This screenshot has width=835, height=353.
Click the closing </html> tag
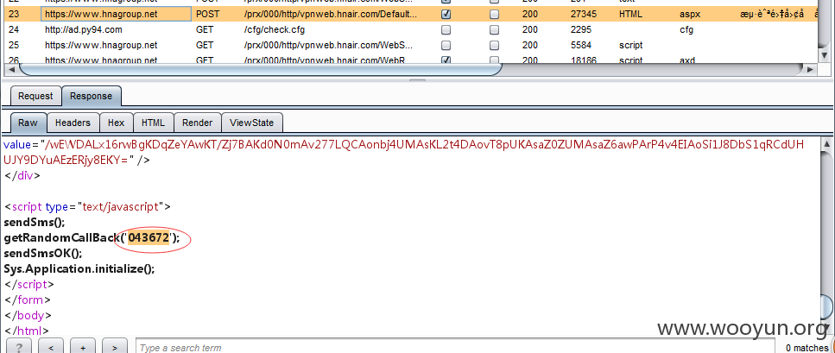coord(27,331)
